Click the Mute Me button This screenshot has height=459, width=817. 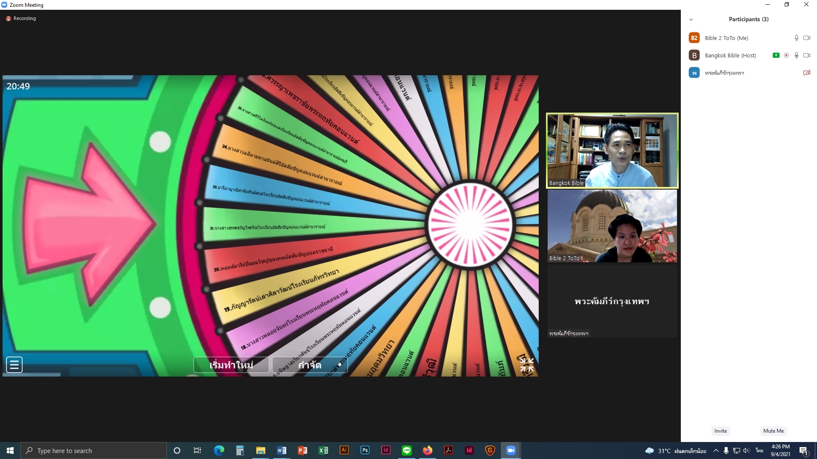773,431
